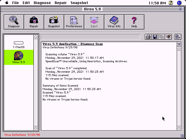
Task: Click the Help balloon menu icon
Action: 171,3
